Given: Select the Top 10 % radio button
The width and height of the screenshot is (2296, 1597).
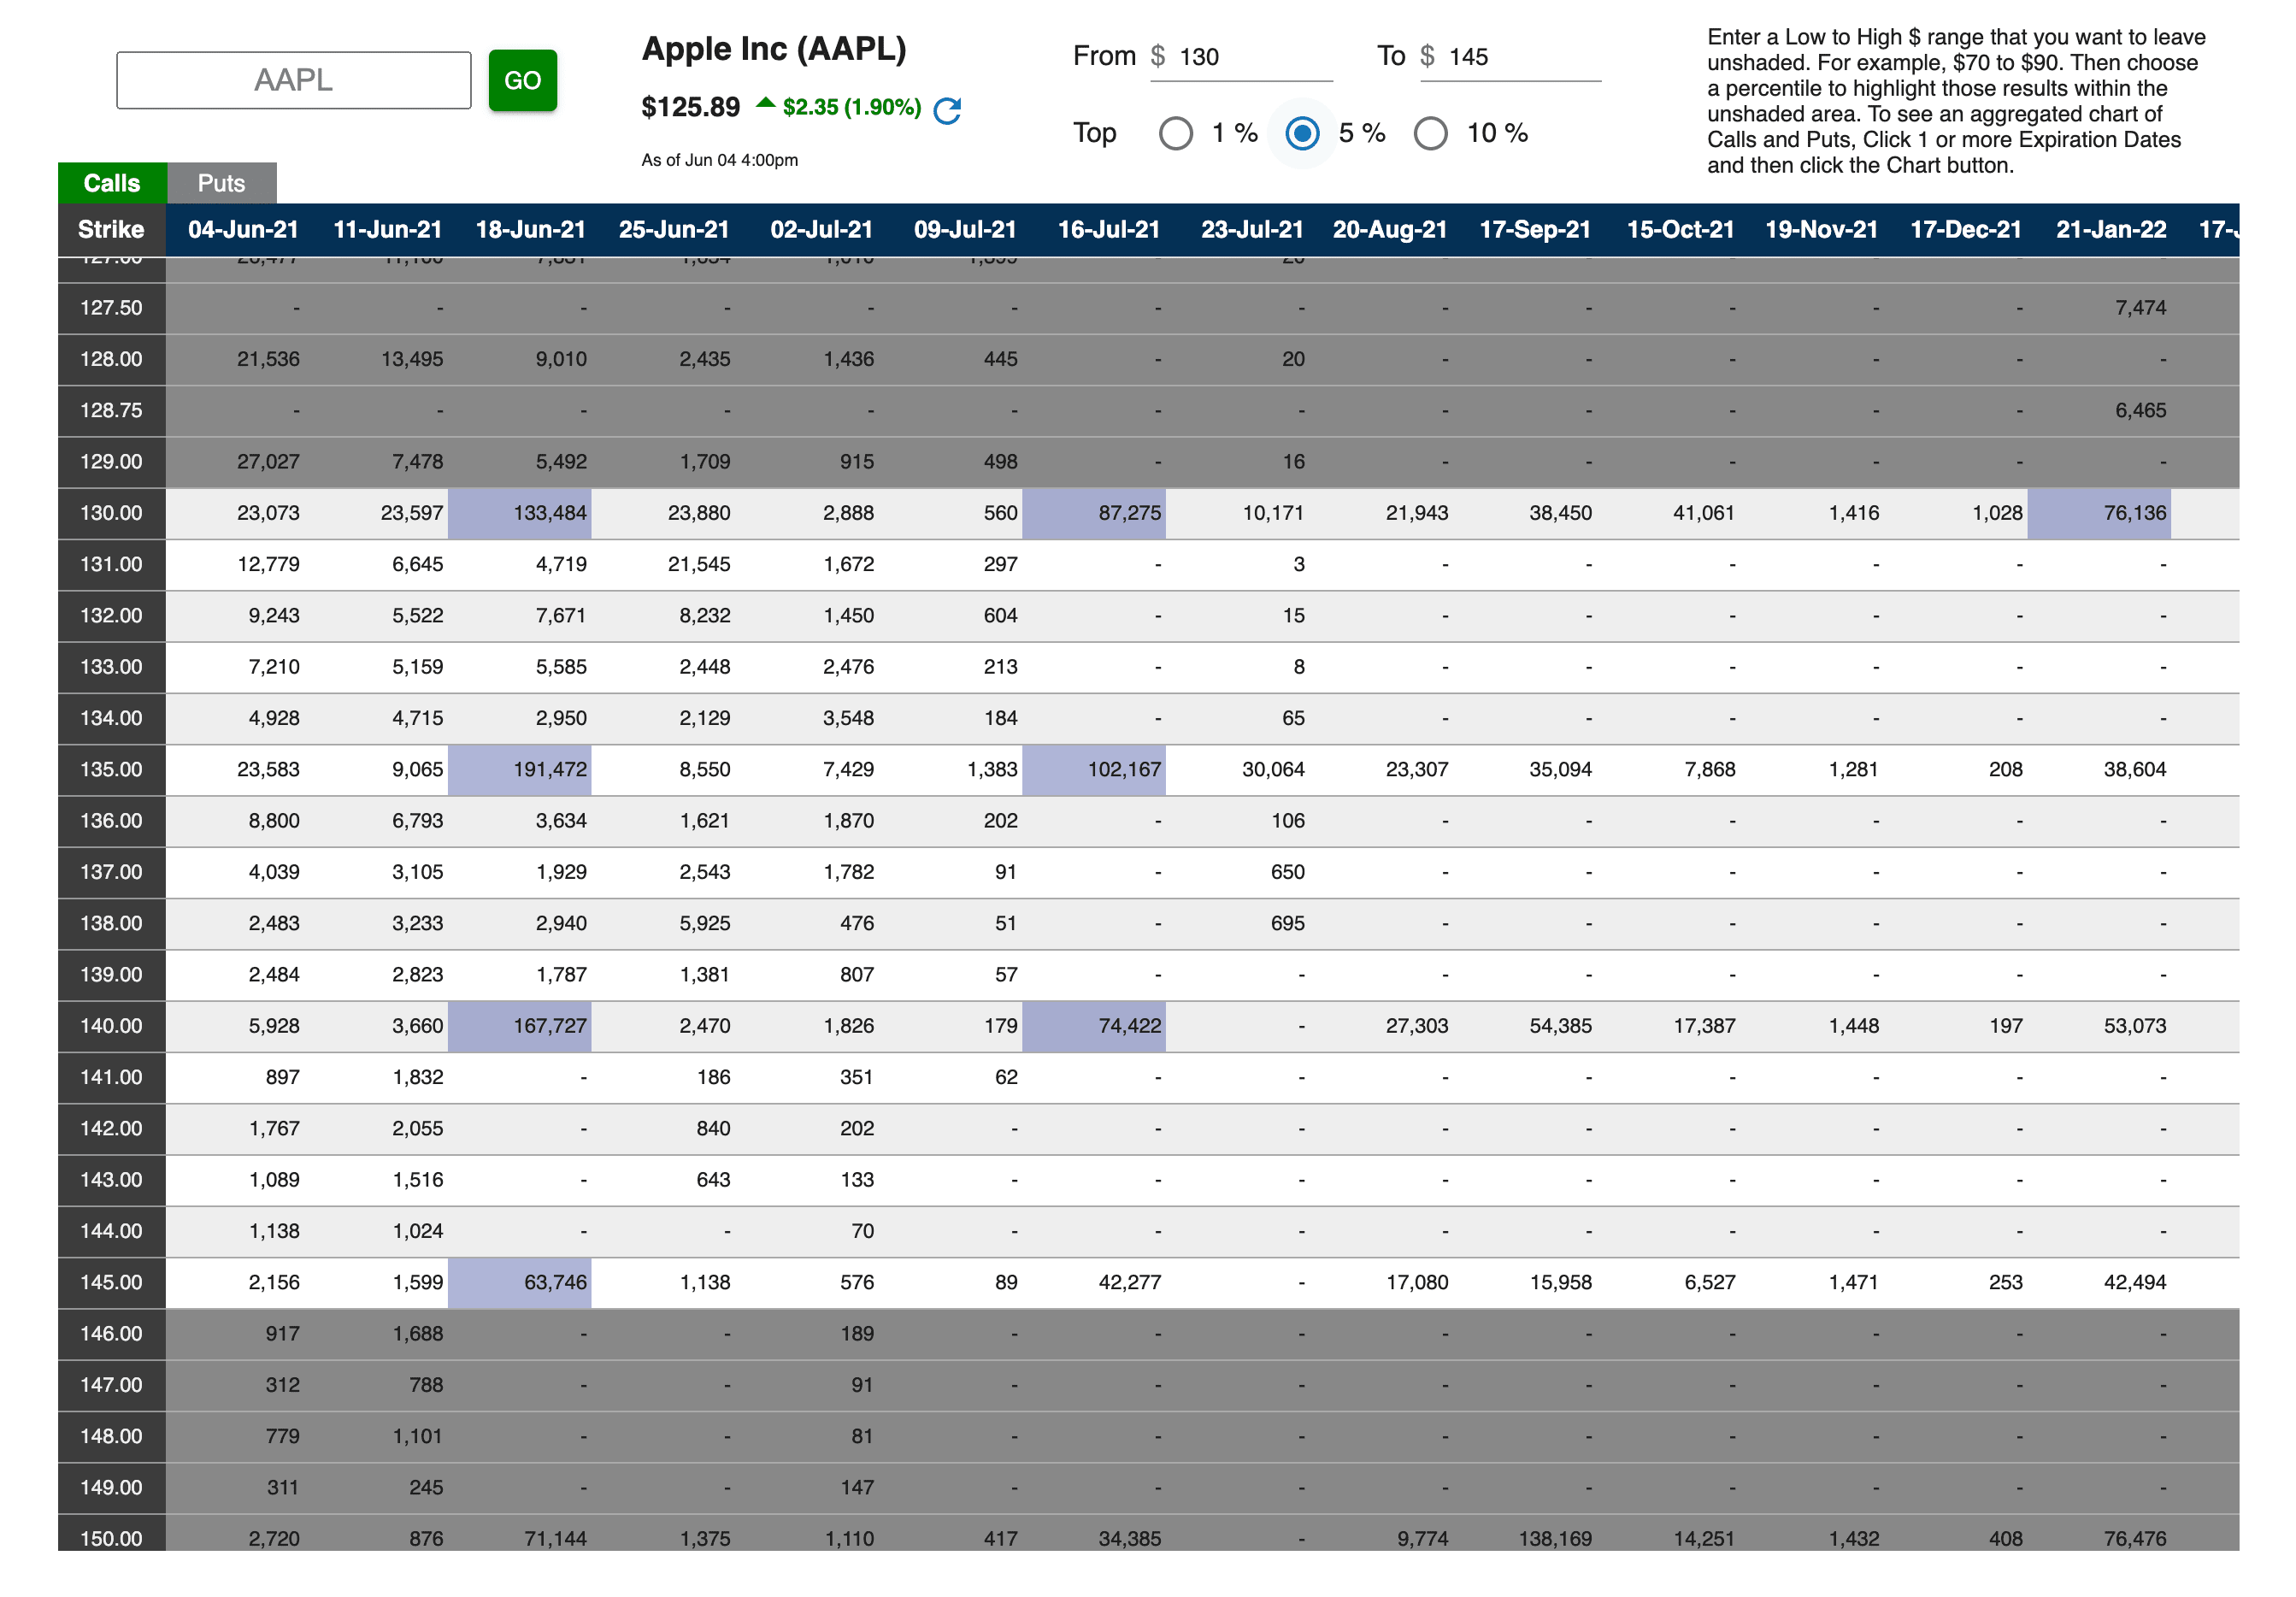Looking at the screenshot, I should [x=1431, y=133].
